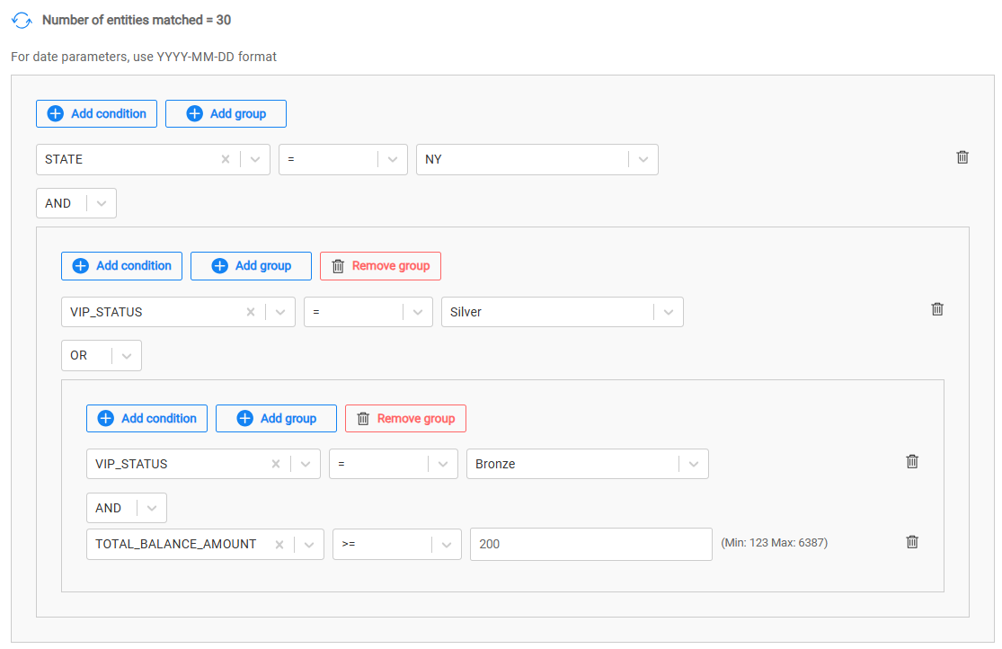This screenshot has width=1002, height=649.
Task: Remove the innermost condition group
Action: click(x=405, y=418)
